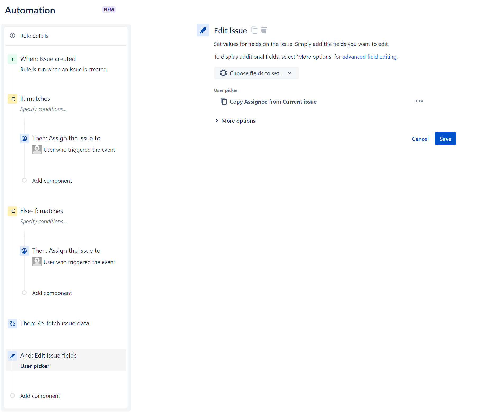Click Specify conditions under If: matches
The height and width of the screenshot is (419, 478).
pos(43,109)
